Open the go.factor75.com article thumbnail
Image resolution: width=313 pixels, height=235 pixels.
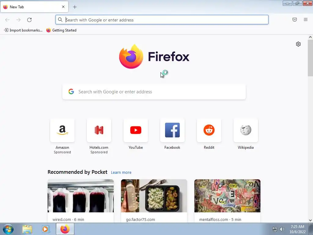(154, 196)
